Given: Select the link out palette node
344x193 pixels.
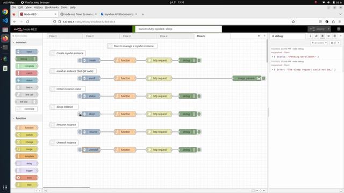Looking at the screenshot, I should click(x=26, y=102).
